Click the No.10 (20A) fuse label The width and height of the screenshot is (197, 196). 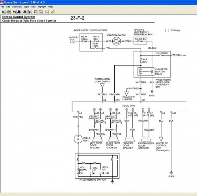click(x=162, y=53)
